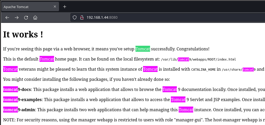Go back to the previous page

(7, 18)
